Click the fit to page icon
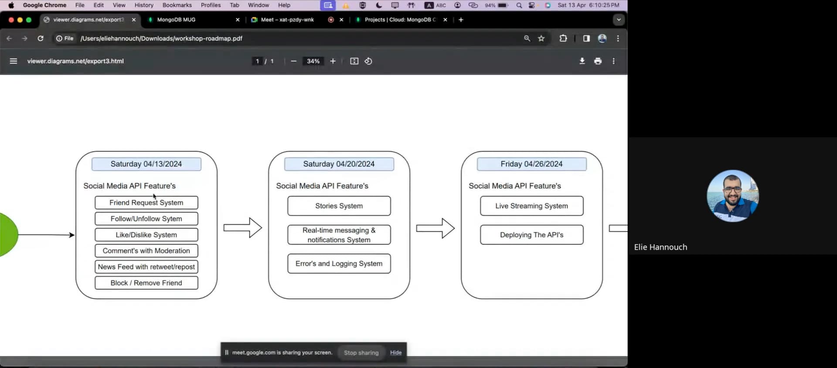Screen dimensions: 837x368 click(x=354, y=61)
